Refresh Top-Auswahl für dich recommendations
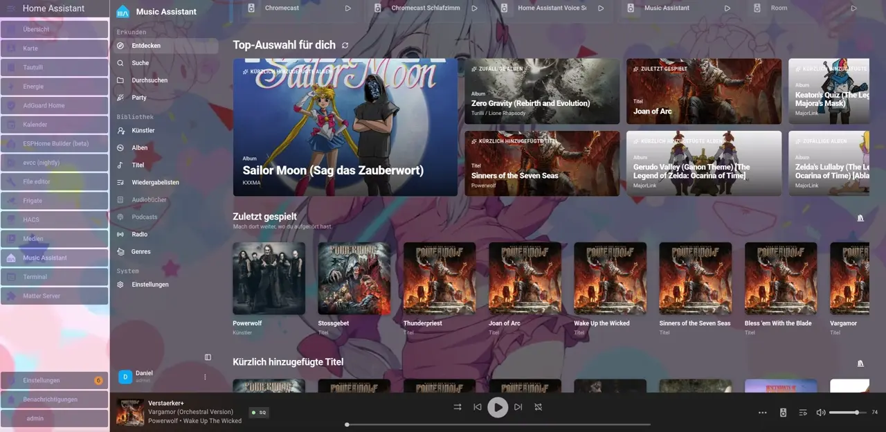The height and width of the screenshot is (432, 886). pyautogui.click(x=345, y=45)
